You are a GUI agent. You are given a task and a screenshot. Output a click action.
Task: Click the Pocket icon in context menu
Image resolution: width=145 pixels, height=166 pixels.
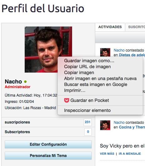click(x=67, y=100)
